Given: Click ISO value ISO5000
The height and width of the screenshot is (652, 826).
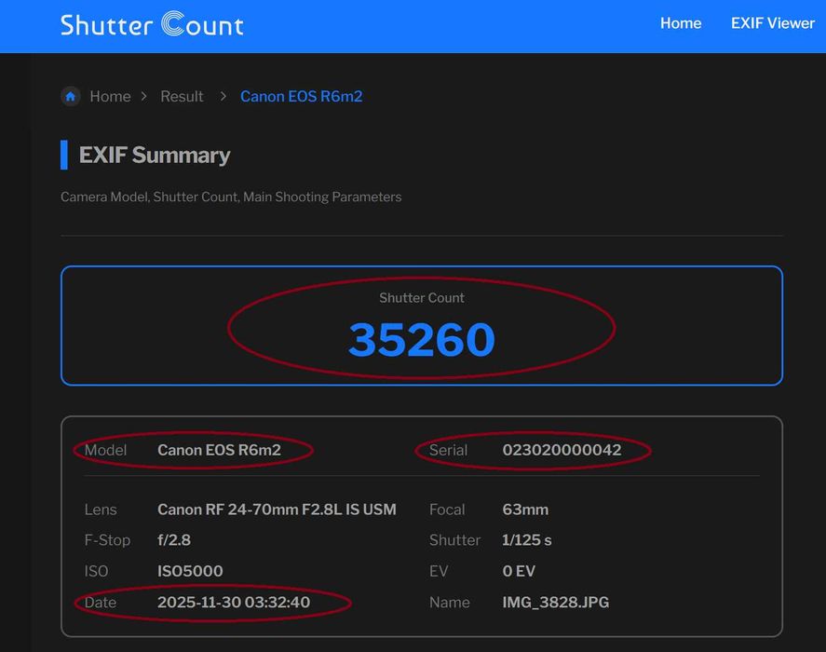Looking at the screenshot, I should point(190,571).
